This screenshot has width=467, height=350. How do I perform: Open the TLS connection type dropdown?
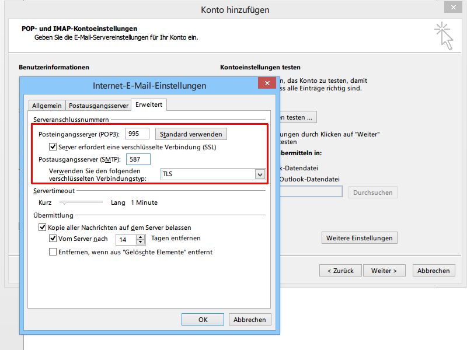pyautogui.click(x=260, y=174)
